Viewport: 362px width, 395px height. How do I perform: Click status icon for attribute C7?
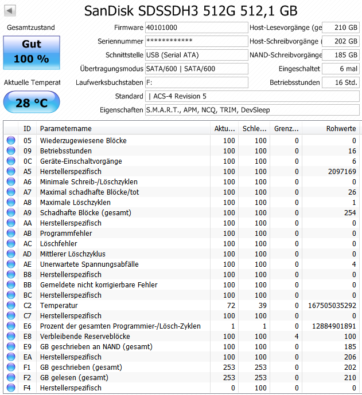point(11,315)
